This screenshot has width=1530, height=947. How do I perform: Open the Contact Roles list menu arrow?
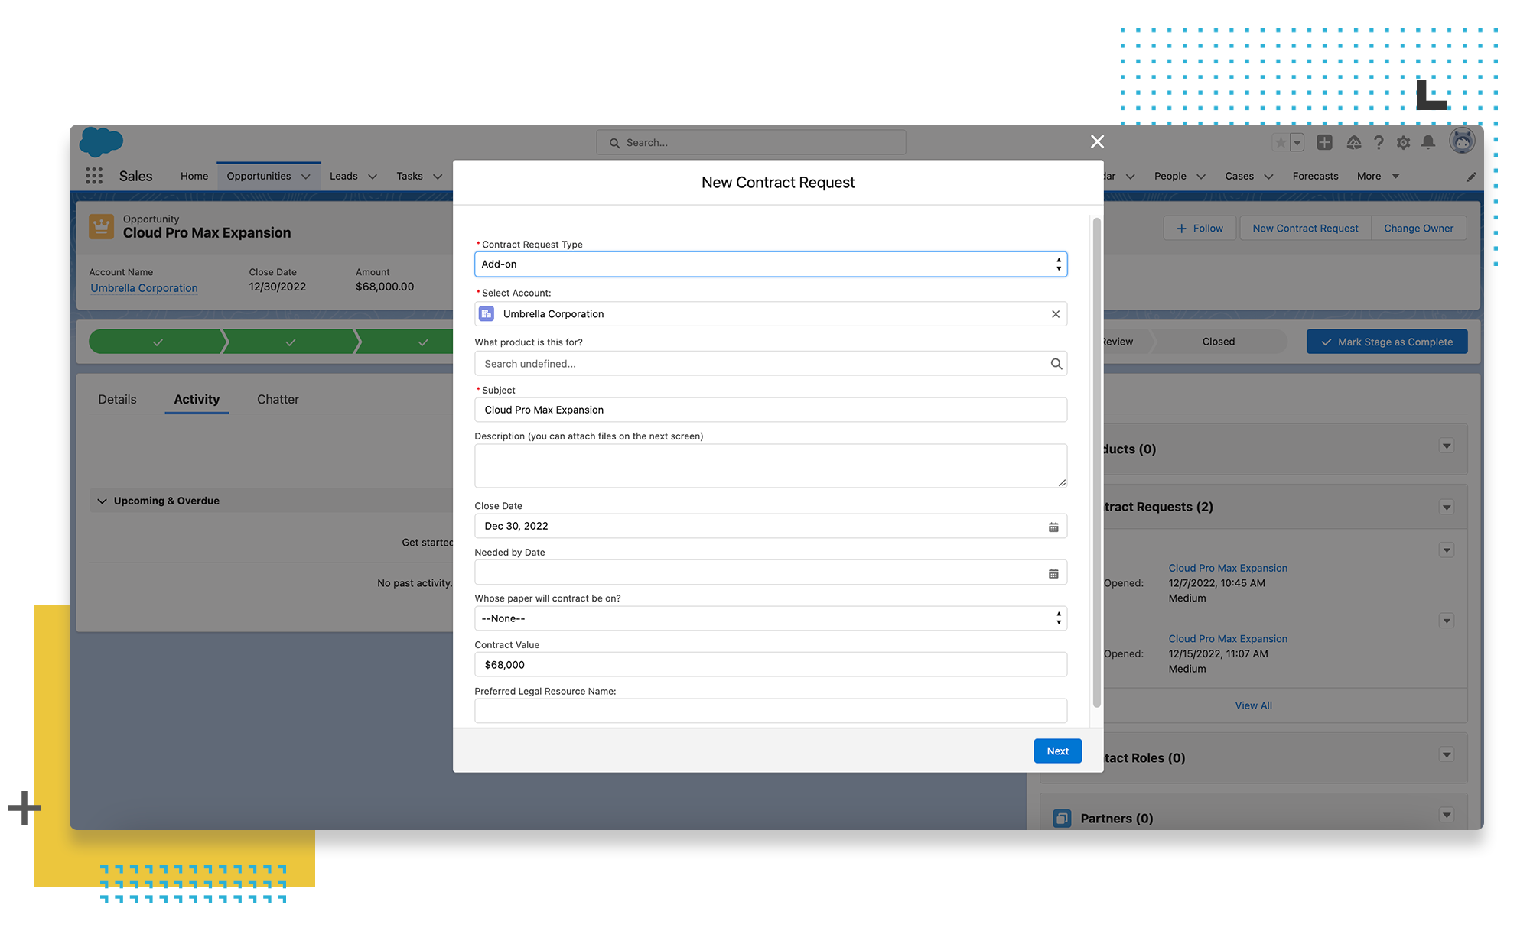(1446, 755)
